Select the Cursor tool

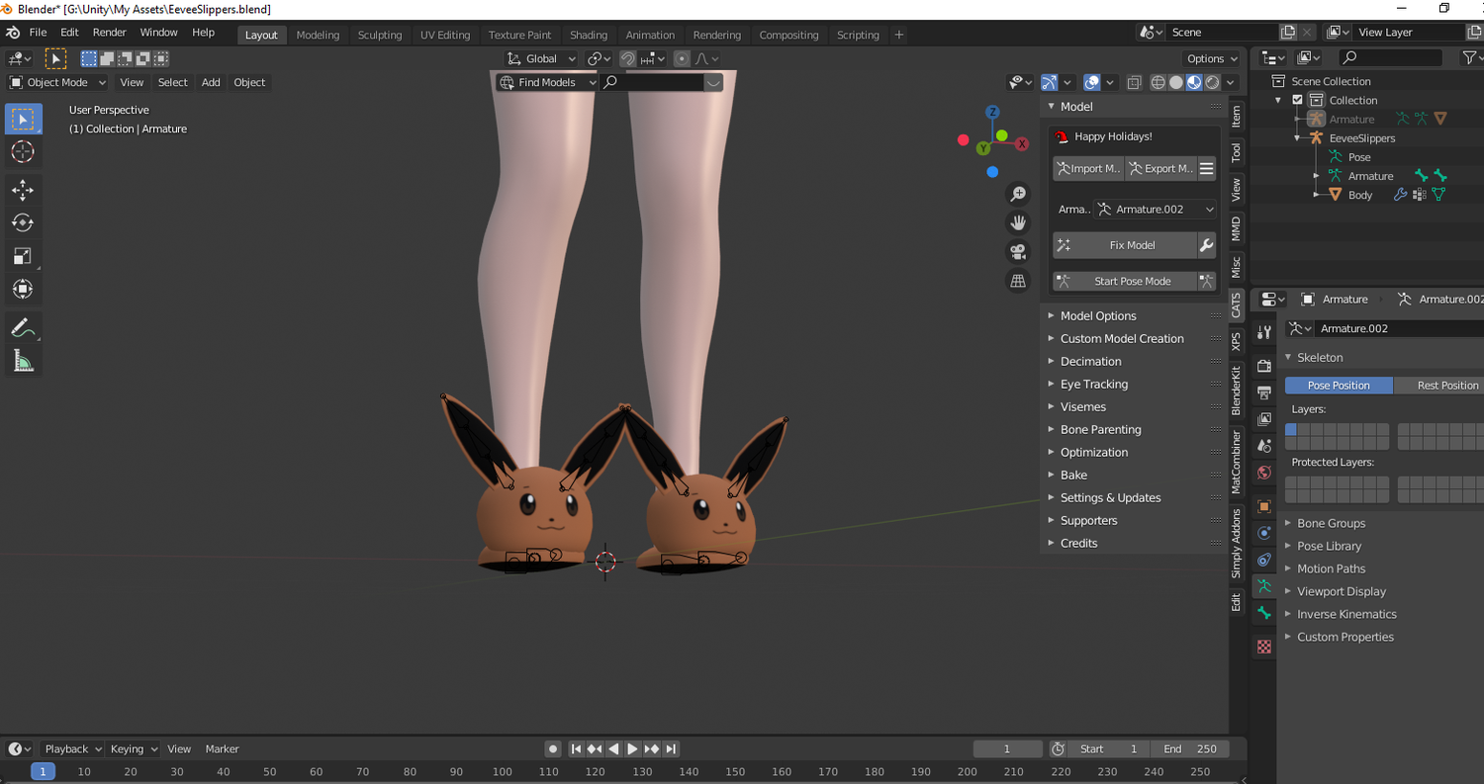click(23, 151)
